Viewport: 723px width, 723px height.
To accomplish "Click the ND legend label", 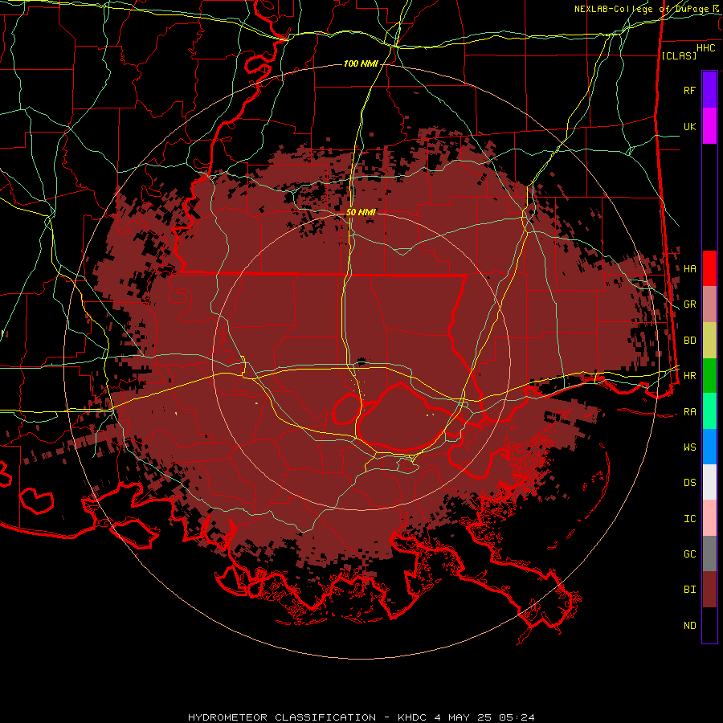I will point(690,626).
